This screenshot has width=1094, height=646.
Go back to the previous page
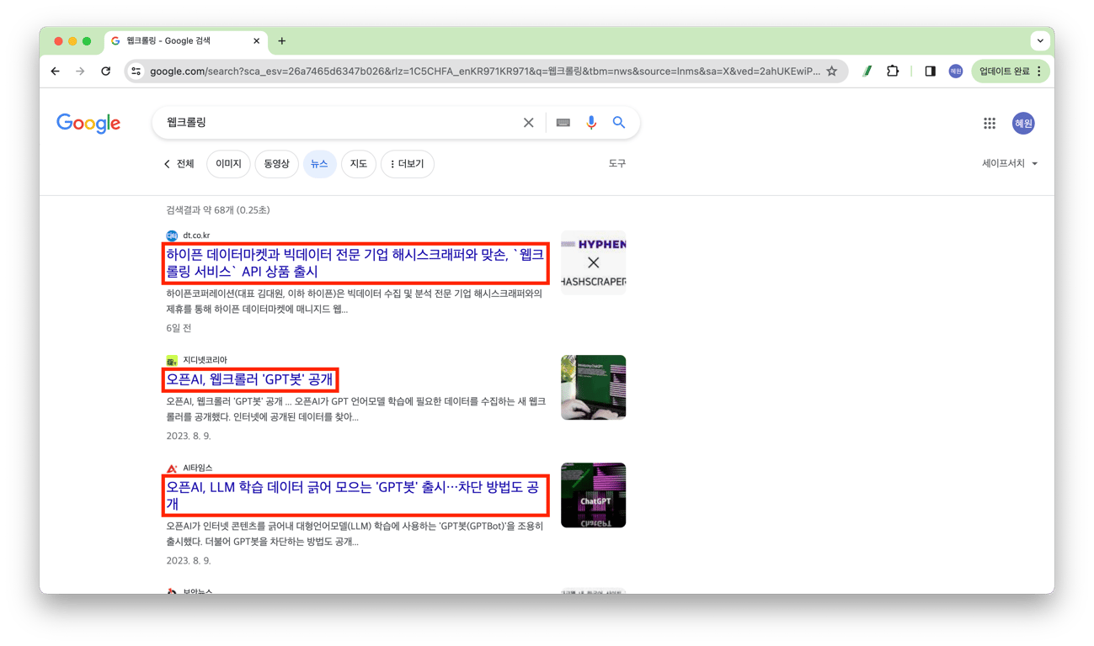56,71
